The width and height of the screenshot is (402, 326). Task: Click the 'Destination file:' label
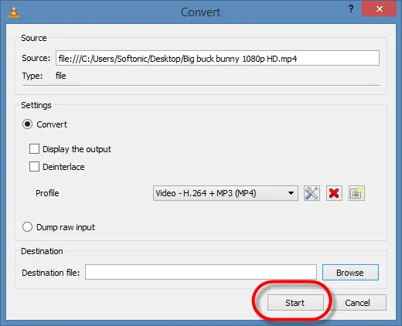51,273
